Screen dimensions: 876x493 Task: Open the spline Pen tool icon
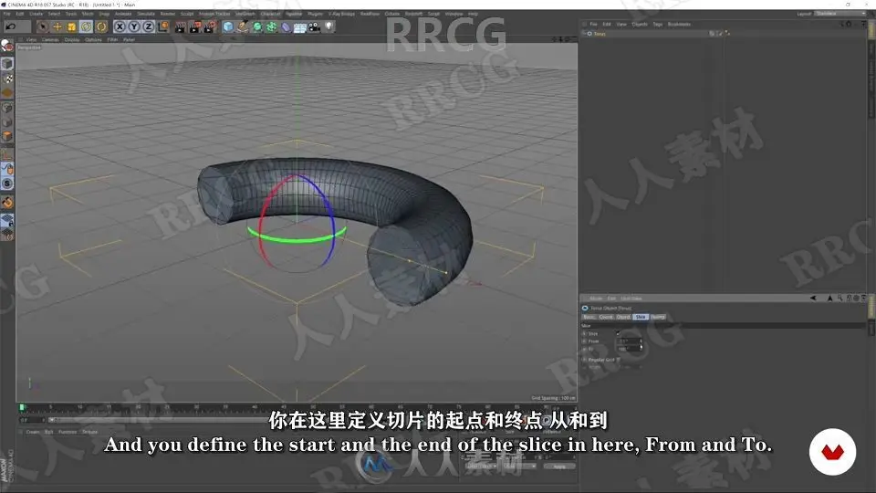pyautogui.click(x=243, y=26)
